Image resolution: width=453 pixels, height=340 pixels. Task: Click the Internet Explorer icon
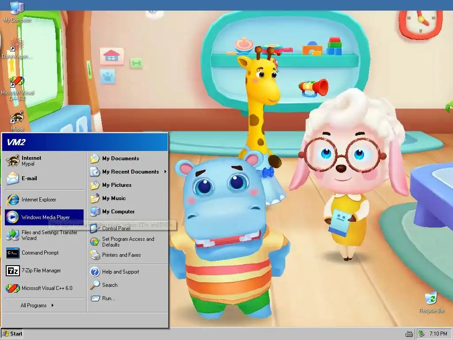click(13, 200)
